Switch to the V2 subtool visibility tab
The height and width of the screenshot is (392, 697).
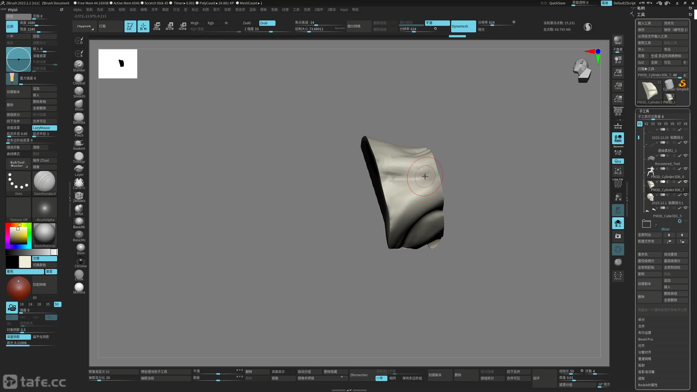(646, 124)
